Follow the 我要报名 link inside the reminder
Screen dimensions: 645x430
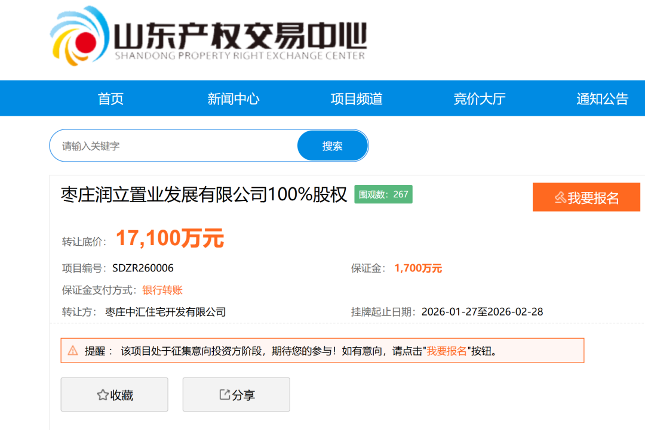pos(447,351)
